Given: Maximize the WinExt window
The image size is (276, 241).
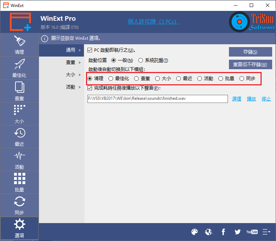Looking at the screenshot, I should coord(251,6).
